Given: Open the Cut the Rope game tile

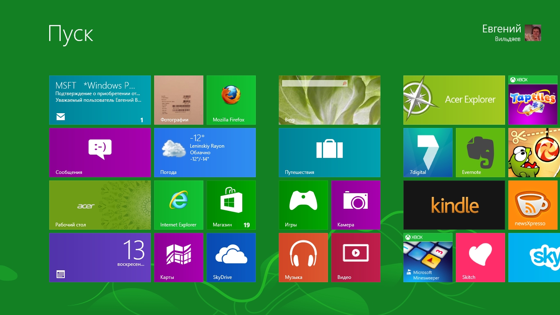Looking at the screenshot, I should (x=534, y=153).
